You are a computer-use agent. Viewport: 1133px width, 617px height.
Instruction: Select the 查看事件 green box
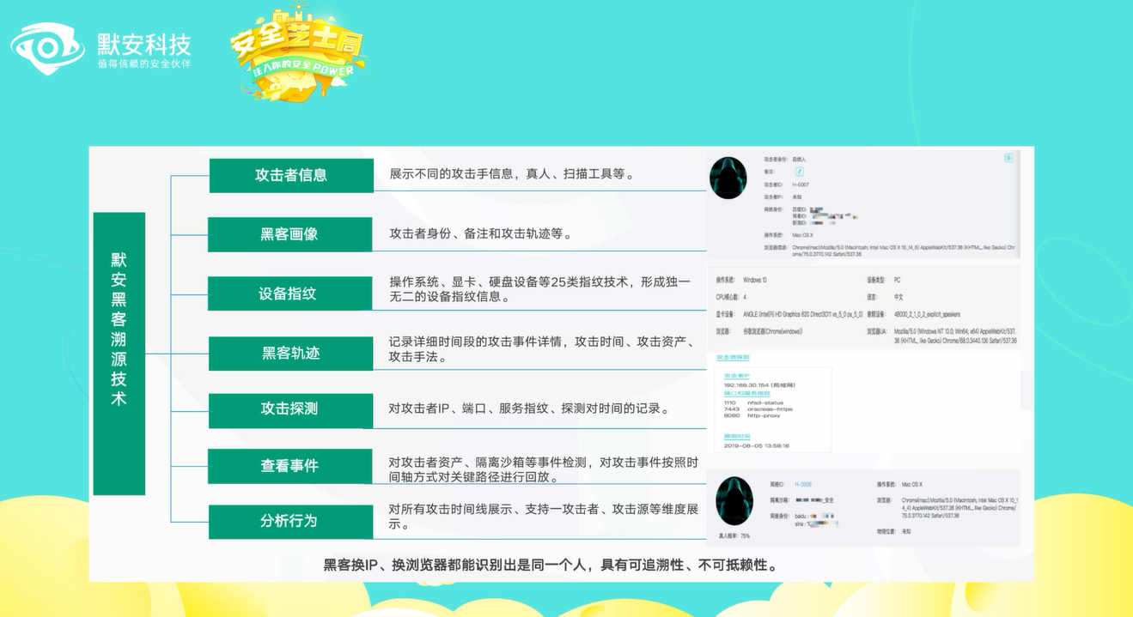coord(290,466)
